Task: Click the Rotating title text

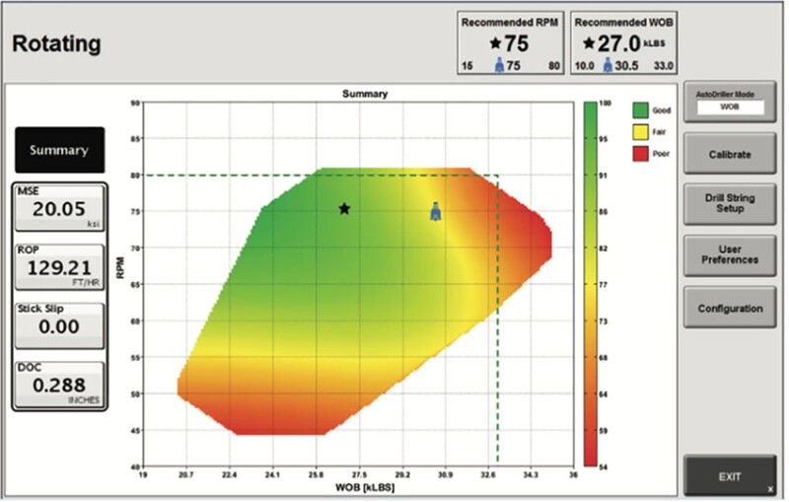Action: pos(56,43)
